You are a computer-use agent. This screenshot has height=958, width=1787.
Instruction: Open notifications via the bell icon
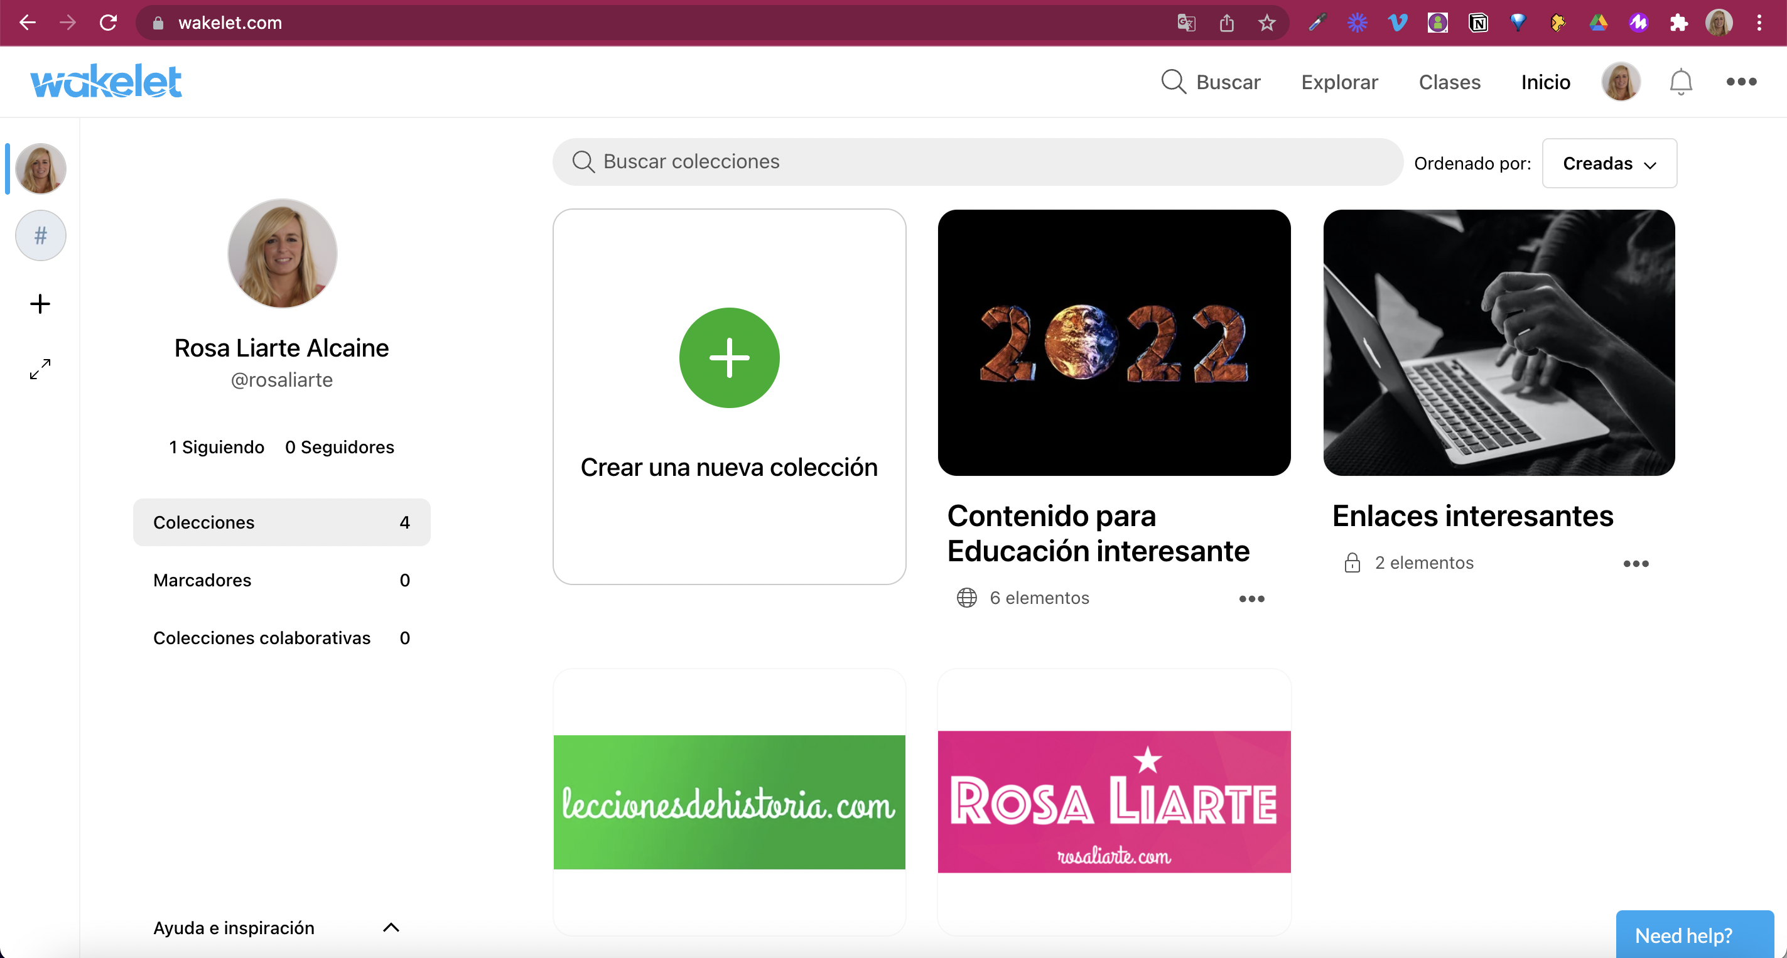[1680, 81]
